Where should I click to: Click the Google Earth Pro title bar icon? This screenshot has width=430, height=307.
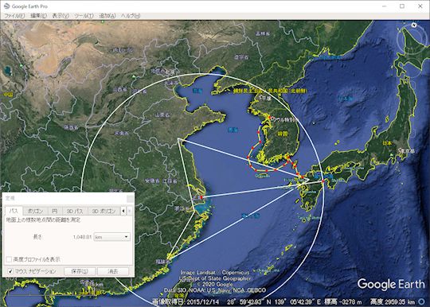7,6
